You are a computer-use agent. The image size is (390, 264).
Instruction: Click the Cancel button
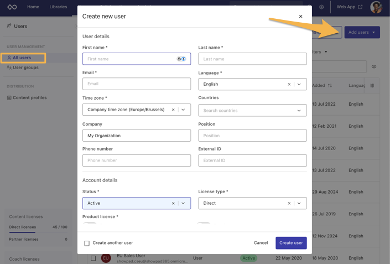click(261, 243)
